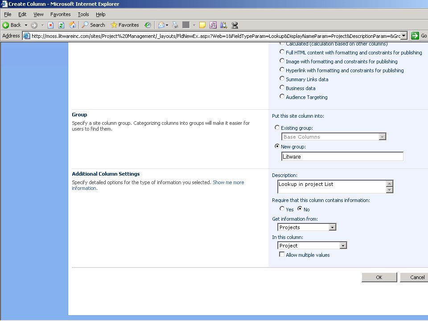Screen dimensions: 428x321
Task: Click Description box scroll up arrow
Action: pos(390,183)
